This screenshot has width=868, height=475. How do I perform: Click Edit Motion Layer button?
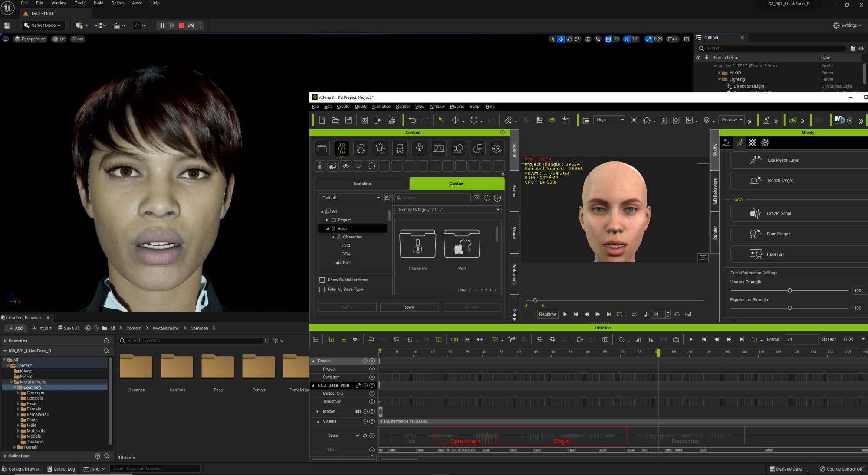[799, 160]
